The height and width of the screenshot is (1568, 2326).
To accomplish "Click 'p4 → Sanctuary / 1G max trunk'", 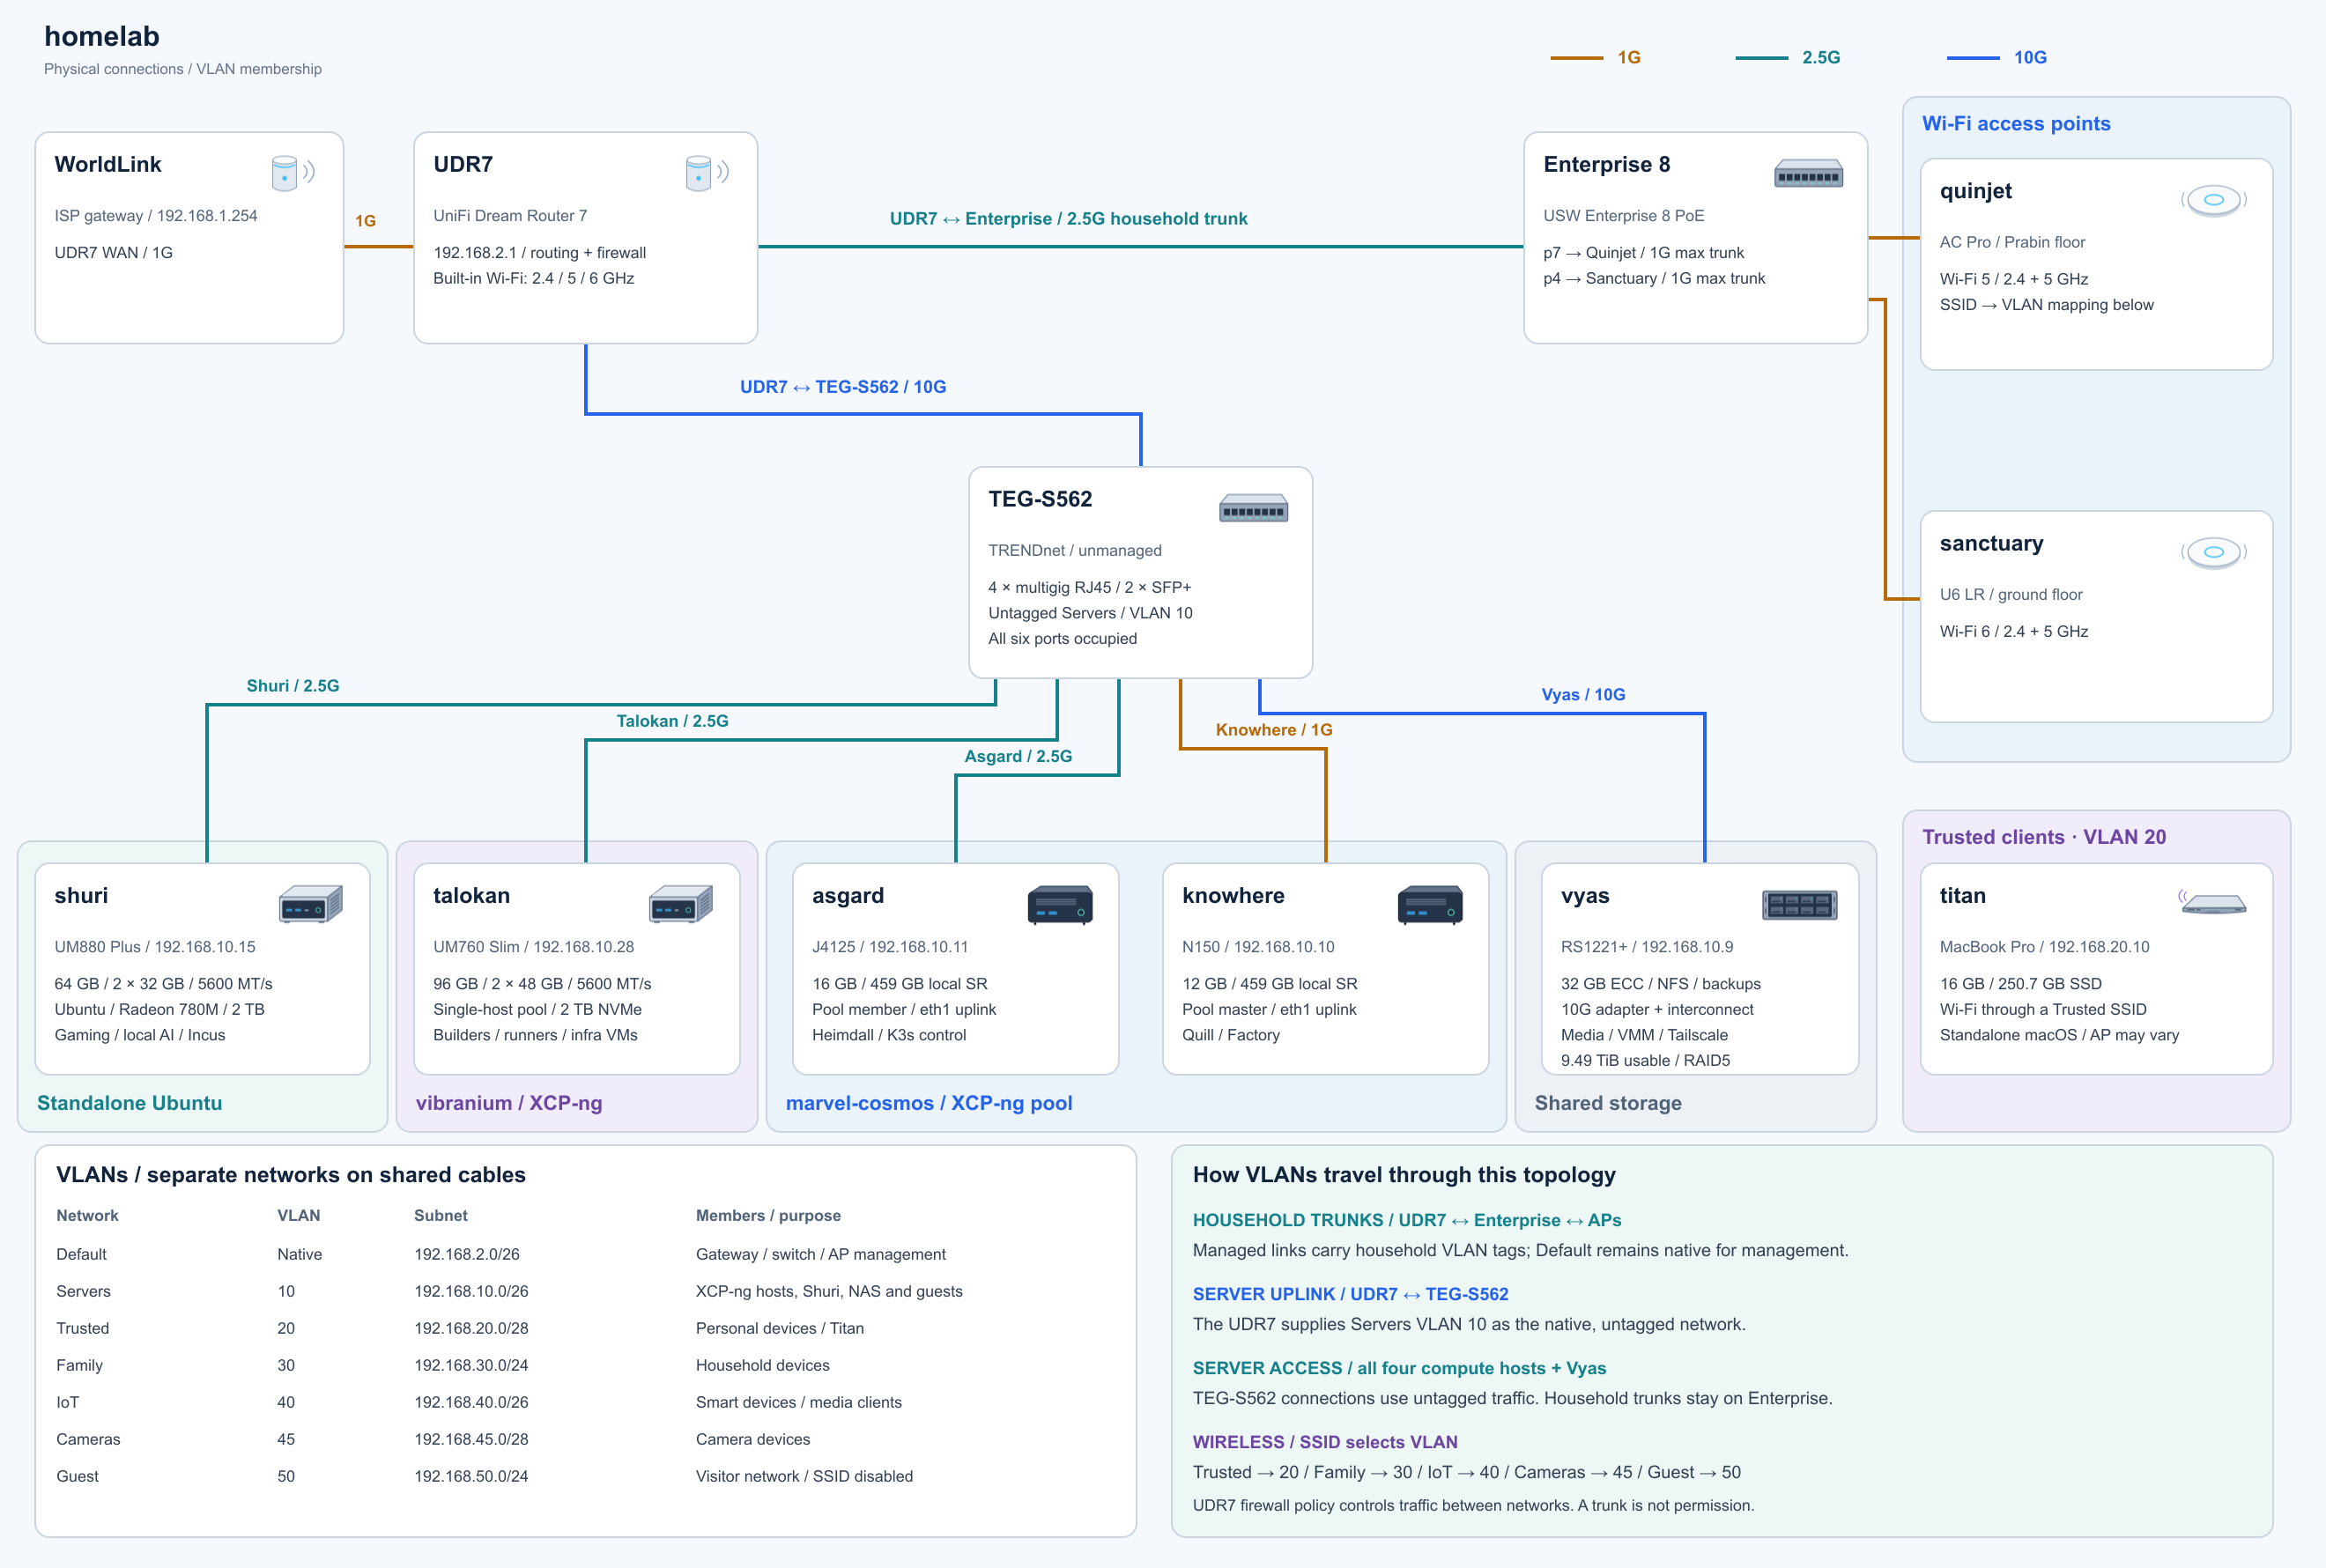I will (x=1654, y=278).
